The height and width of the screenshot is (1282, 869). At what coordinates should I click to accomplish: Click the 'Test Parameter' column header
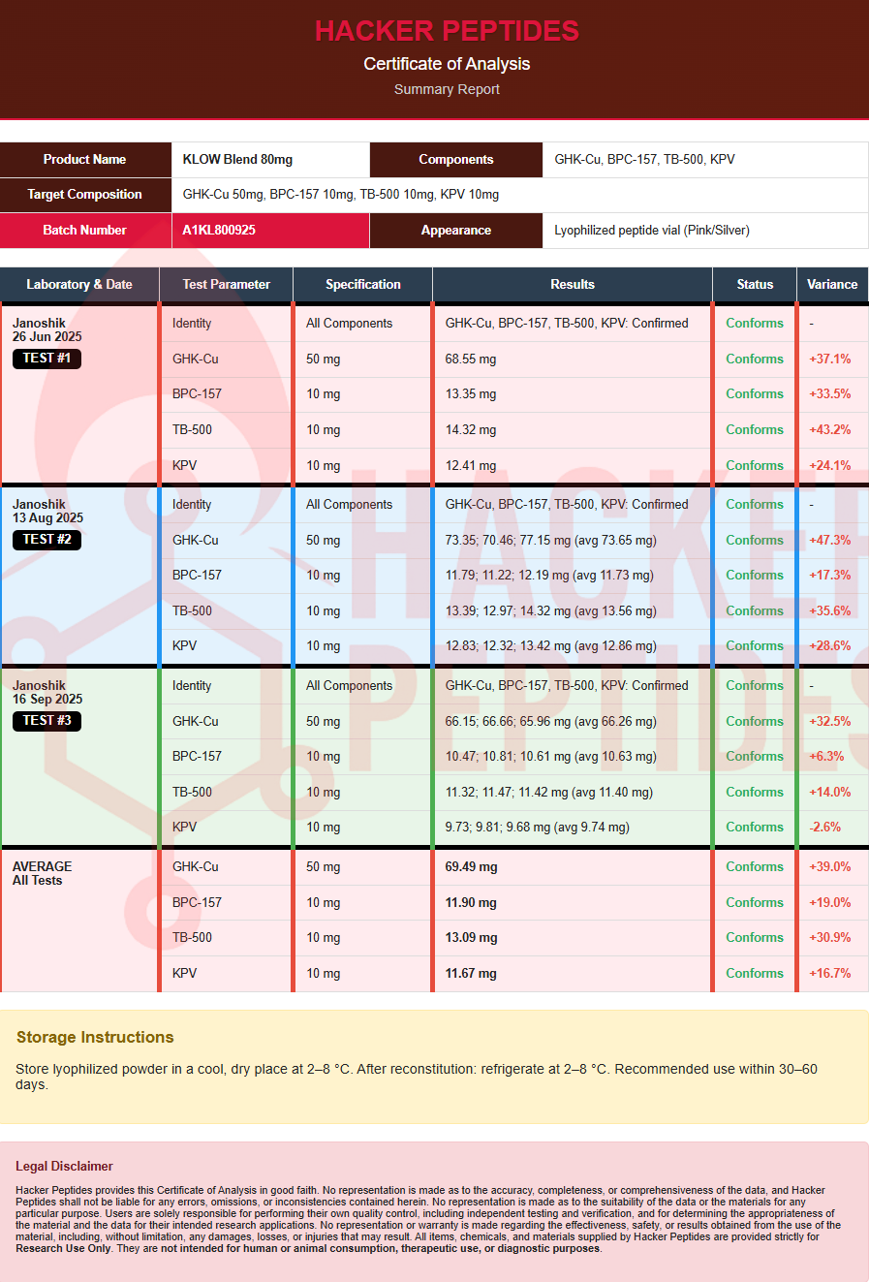(226, 285)
